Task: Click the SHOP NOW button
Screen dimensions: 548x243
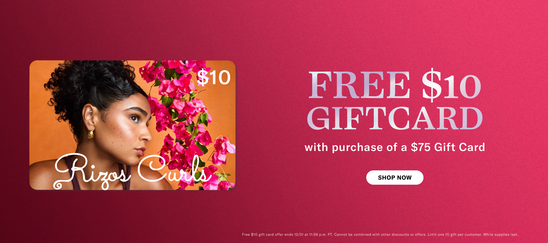Action: click(395, 177)
